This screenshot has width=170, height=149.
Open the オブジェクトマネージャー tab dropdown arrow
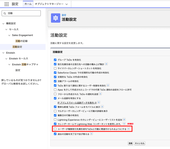[66, 5]
